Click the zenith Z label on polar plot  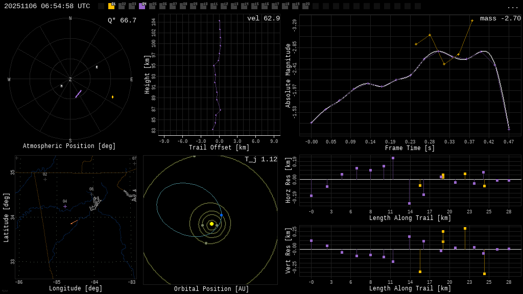coord(70,79)
